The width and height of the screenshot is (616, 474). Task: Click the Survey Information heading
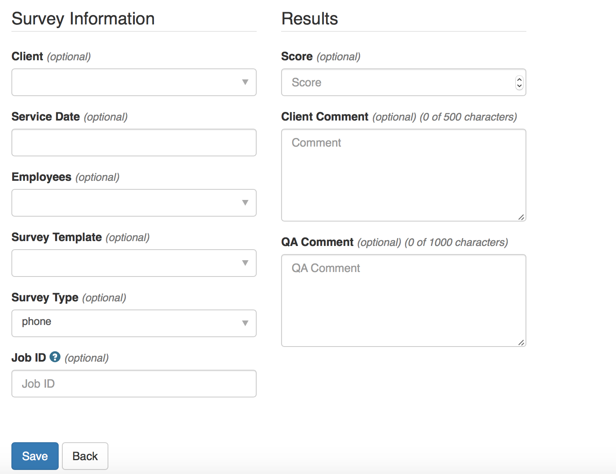coord(83,19)
